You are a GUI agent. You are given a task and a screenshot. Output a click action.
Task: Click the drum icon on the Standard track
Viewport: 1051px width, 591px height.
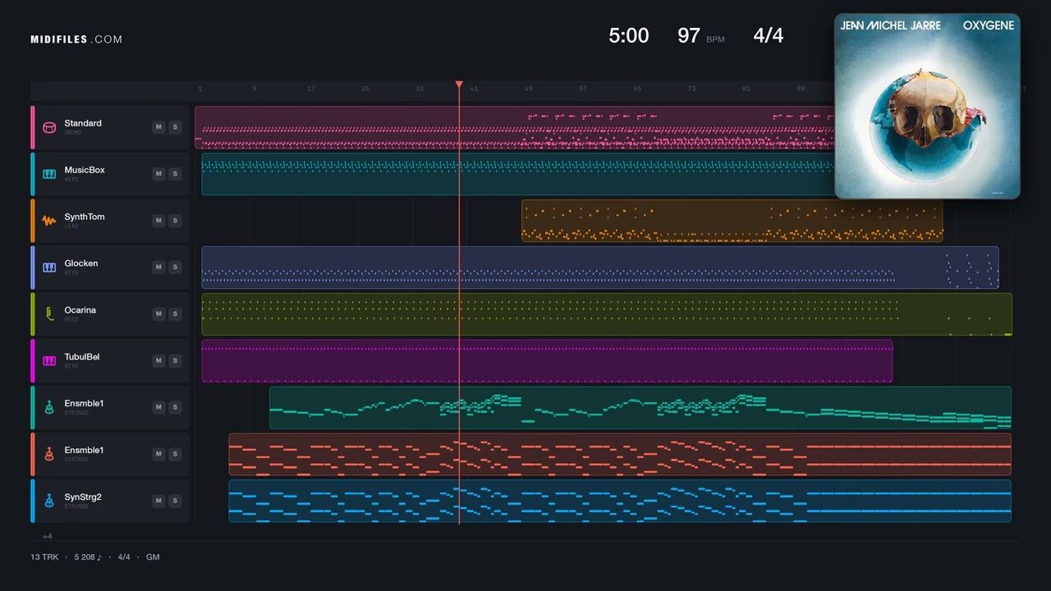(x=49, y=127)
